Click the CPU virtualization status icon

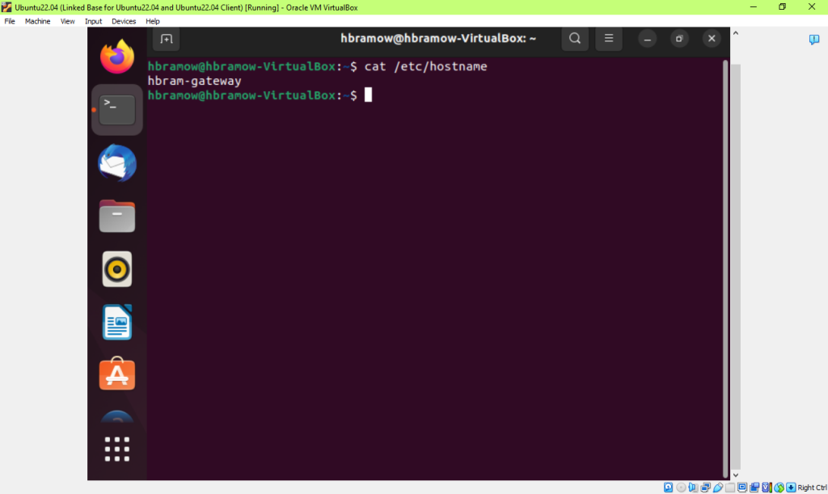point(767,488)
